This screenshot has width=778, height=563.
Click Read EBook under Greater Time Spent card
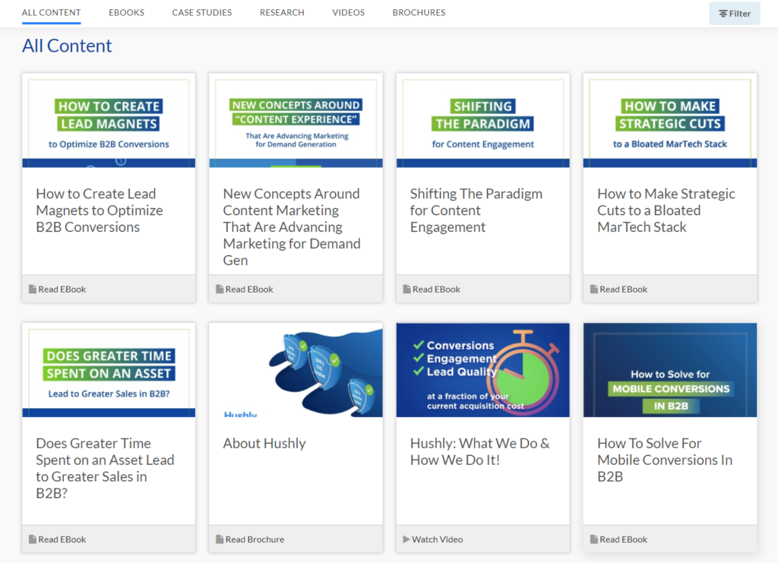click(x=62, y=539)
